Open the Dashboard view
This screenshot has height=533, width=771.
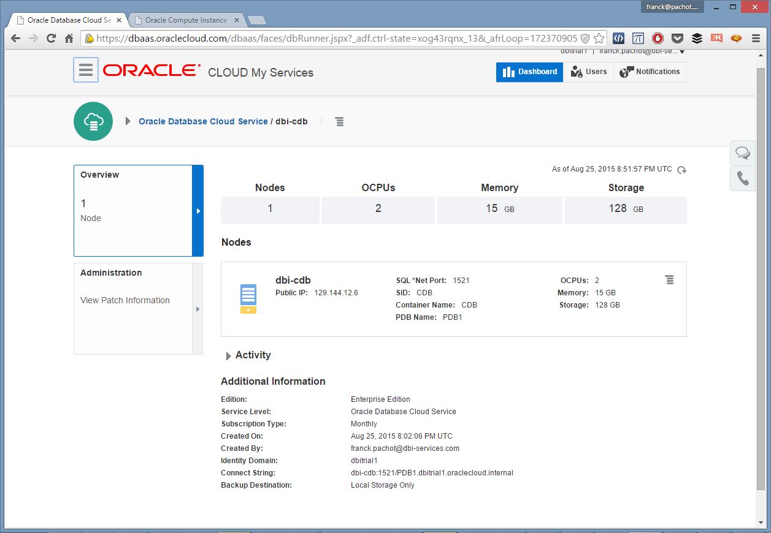coord(529,72)
